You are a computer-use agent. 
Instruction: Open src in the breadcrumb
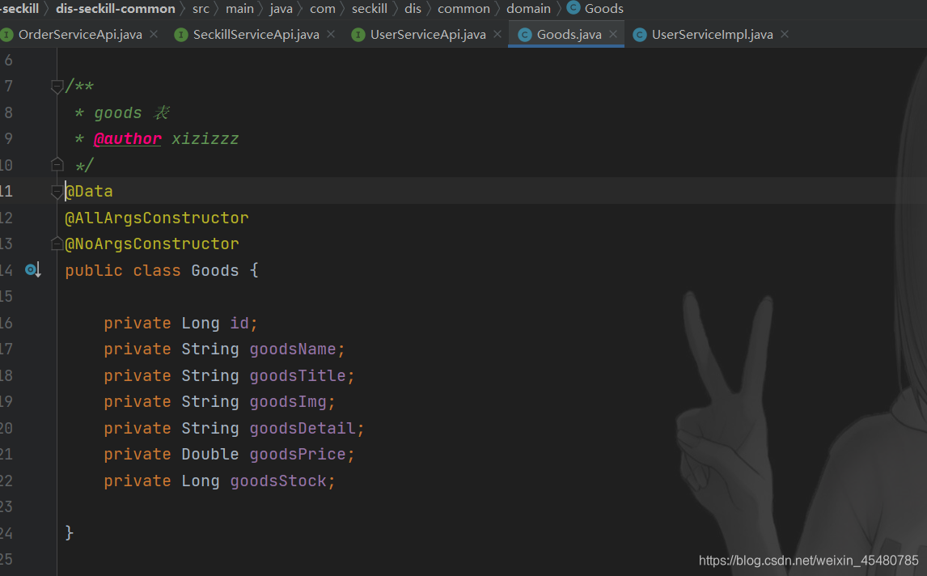pyautogui.click(x=201, y=8)
